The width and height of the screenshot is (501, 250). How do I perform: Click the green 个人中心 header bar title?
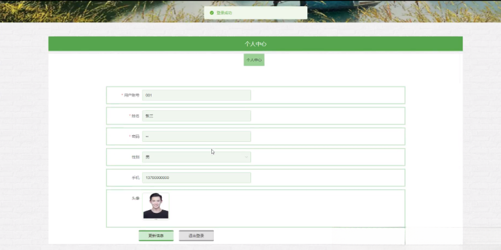tap(256, 44)
